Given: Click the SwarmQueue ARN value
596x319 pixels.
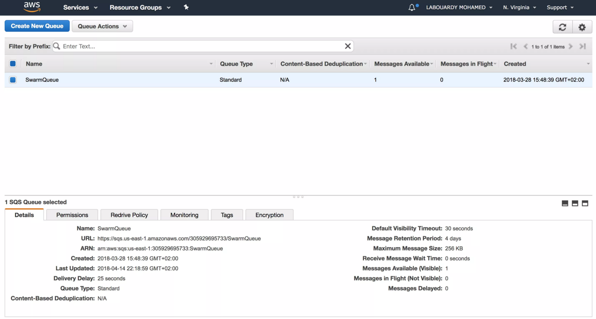Looking at the screenshot, I should pyautogui.click(x=160, y=249).
